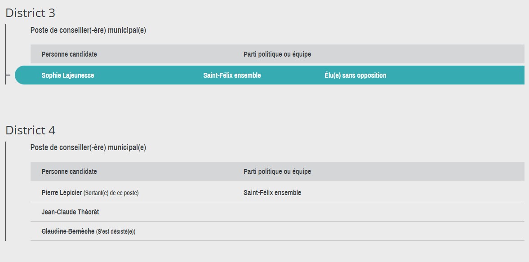The height and width of the screenshot is (262, 529).
Task: Click the District 3 heading
Action: 31,13
